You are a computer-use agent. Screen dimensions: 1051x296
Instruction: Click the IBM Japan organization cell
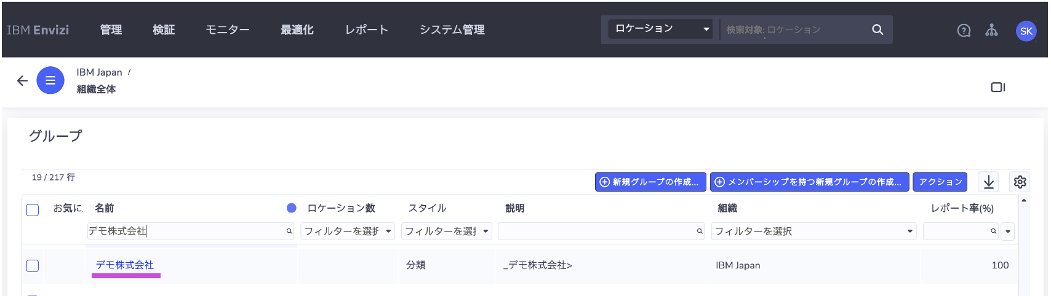738,265
